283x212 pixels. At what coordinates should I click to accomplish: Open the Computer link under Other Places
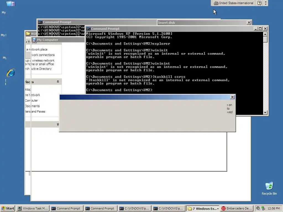[x=32, y=100]
